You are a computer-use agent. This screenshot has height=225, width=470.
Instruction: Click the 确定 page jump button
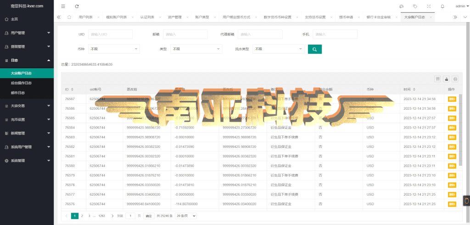pos(149,216)
